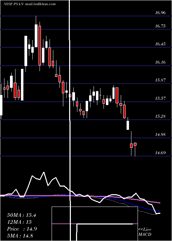Select the 15.57 price level label
This screenshot has width=172, height=241.
click(x=160, y=98)
